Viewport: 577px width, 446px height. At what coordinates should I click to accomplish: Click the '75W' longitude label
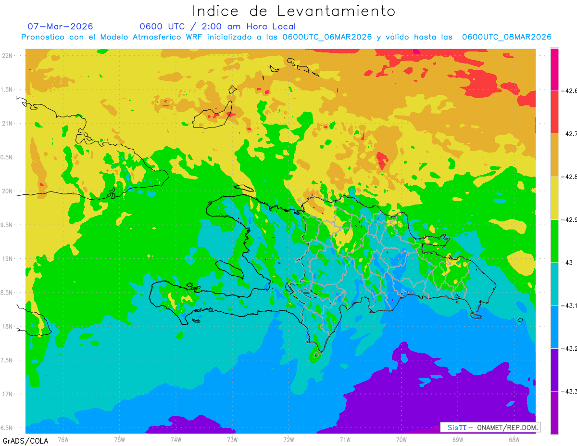click(120, 439)
